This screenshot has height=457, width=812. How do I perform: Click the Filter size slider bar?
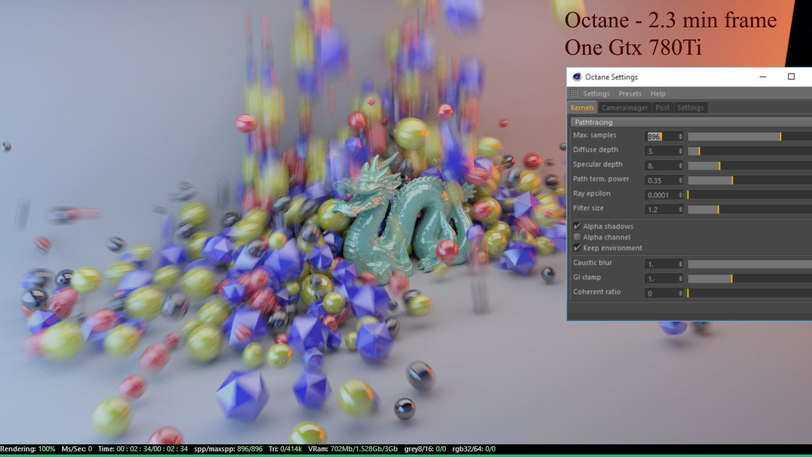click(x=750, y=209)
